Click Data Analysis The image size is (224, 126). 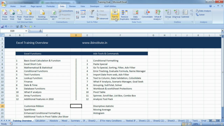(203, 11)
